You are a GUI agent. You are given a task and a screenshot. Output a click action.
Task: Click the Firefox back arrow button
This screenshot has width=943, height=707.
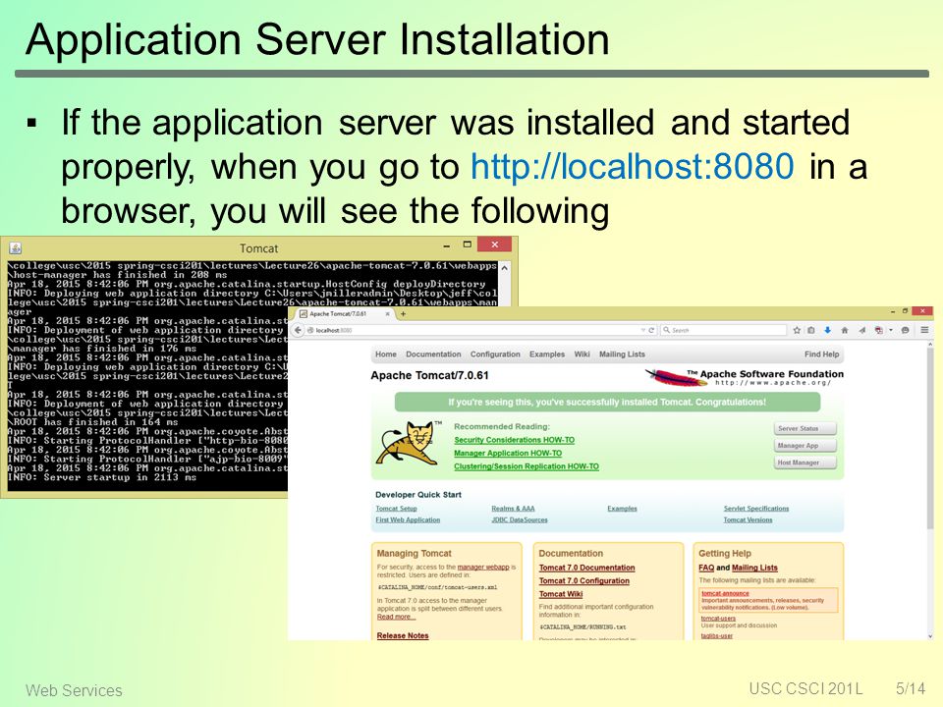click(x=298, y=330)
